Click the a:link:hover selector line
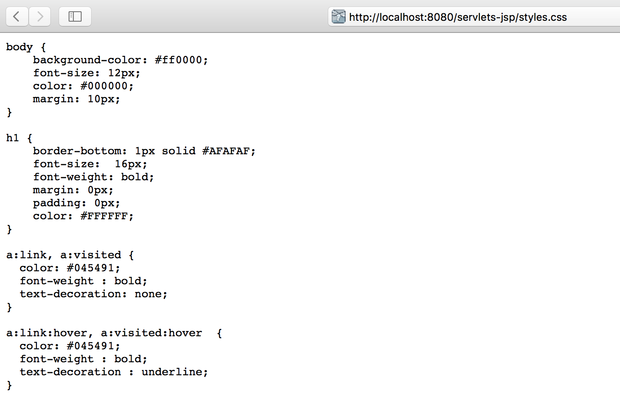Viewport: 620px width, 403px height. (114, 333)
